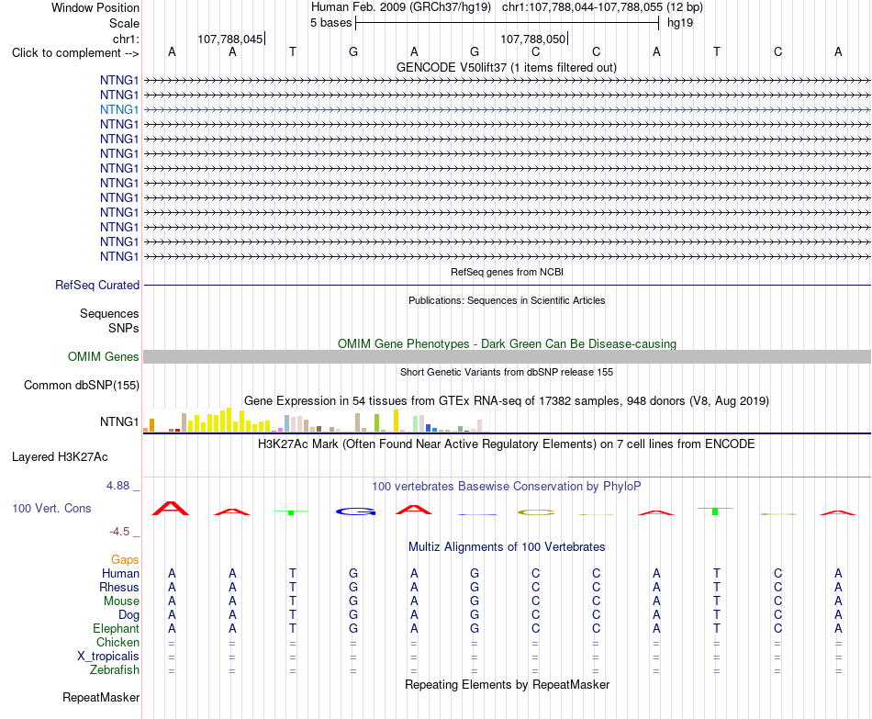Click the Sequences track label
Screen dimensions: 872x719
pos(109,313)
